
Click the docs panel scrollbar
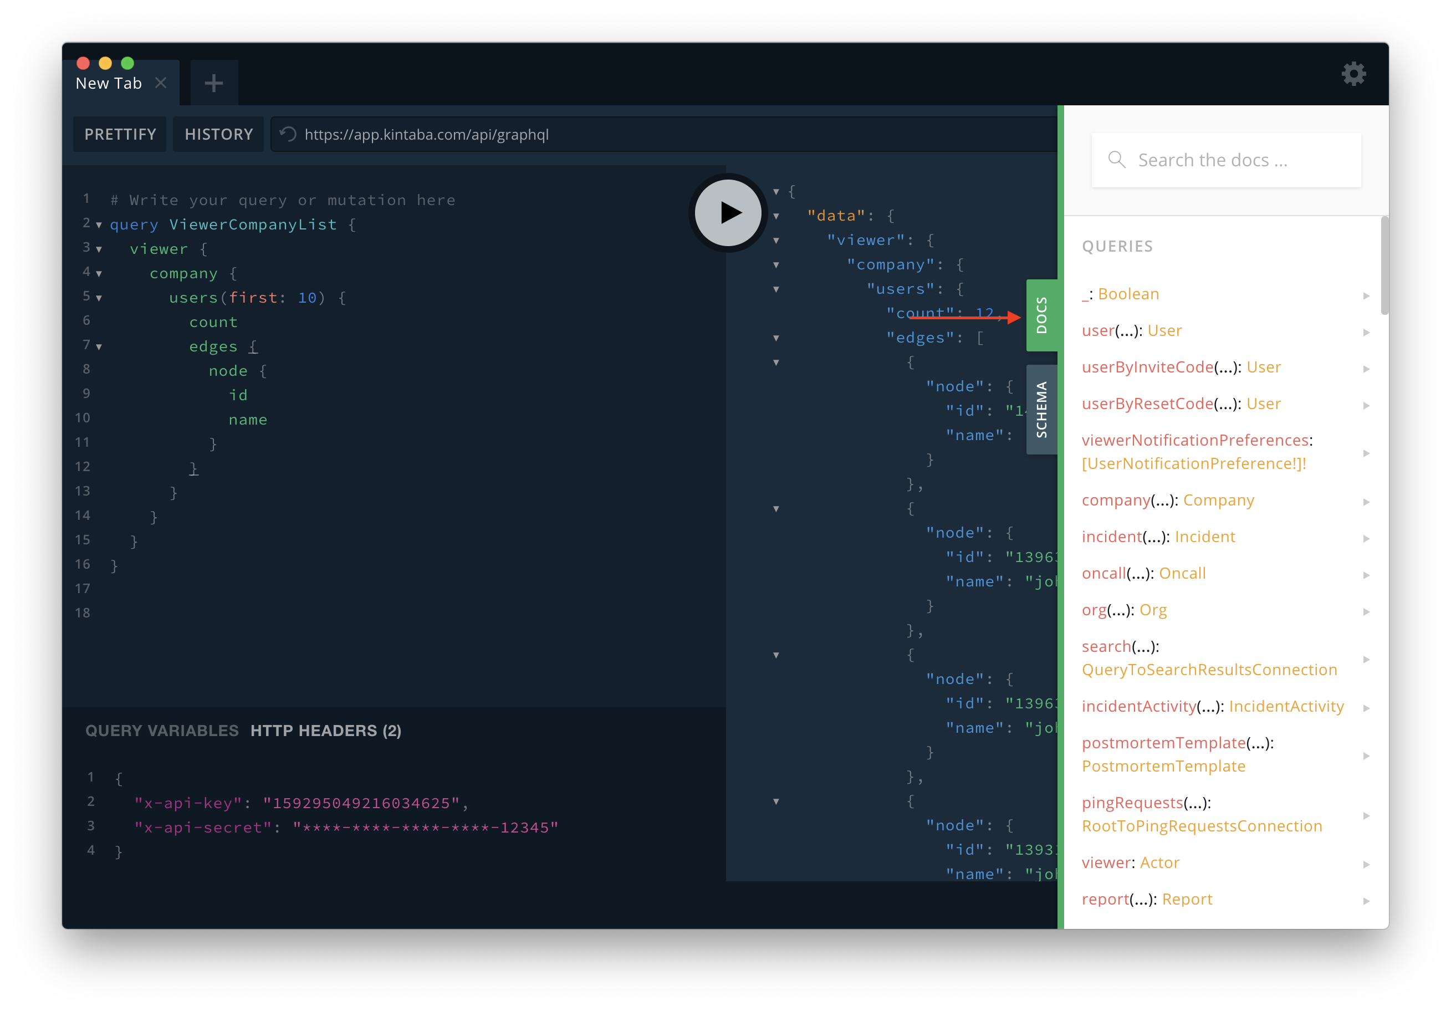point(1384,265)
